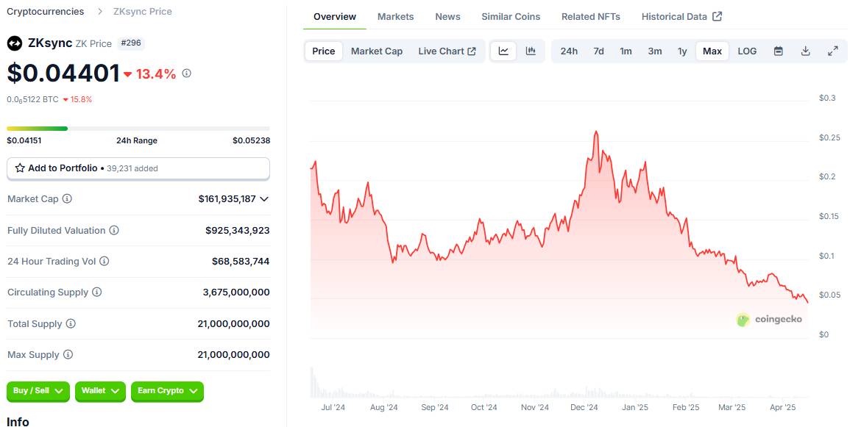Click the external link icon on Live Chart
The height and width of the screenshot is (427, 850).
click(x=472, y=51)
